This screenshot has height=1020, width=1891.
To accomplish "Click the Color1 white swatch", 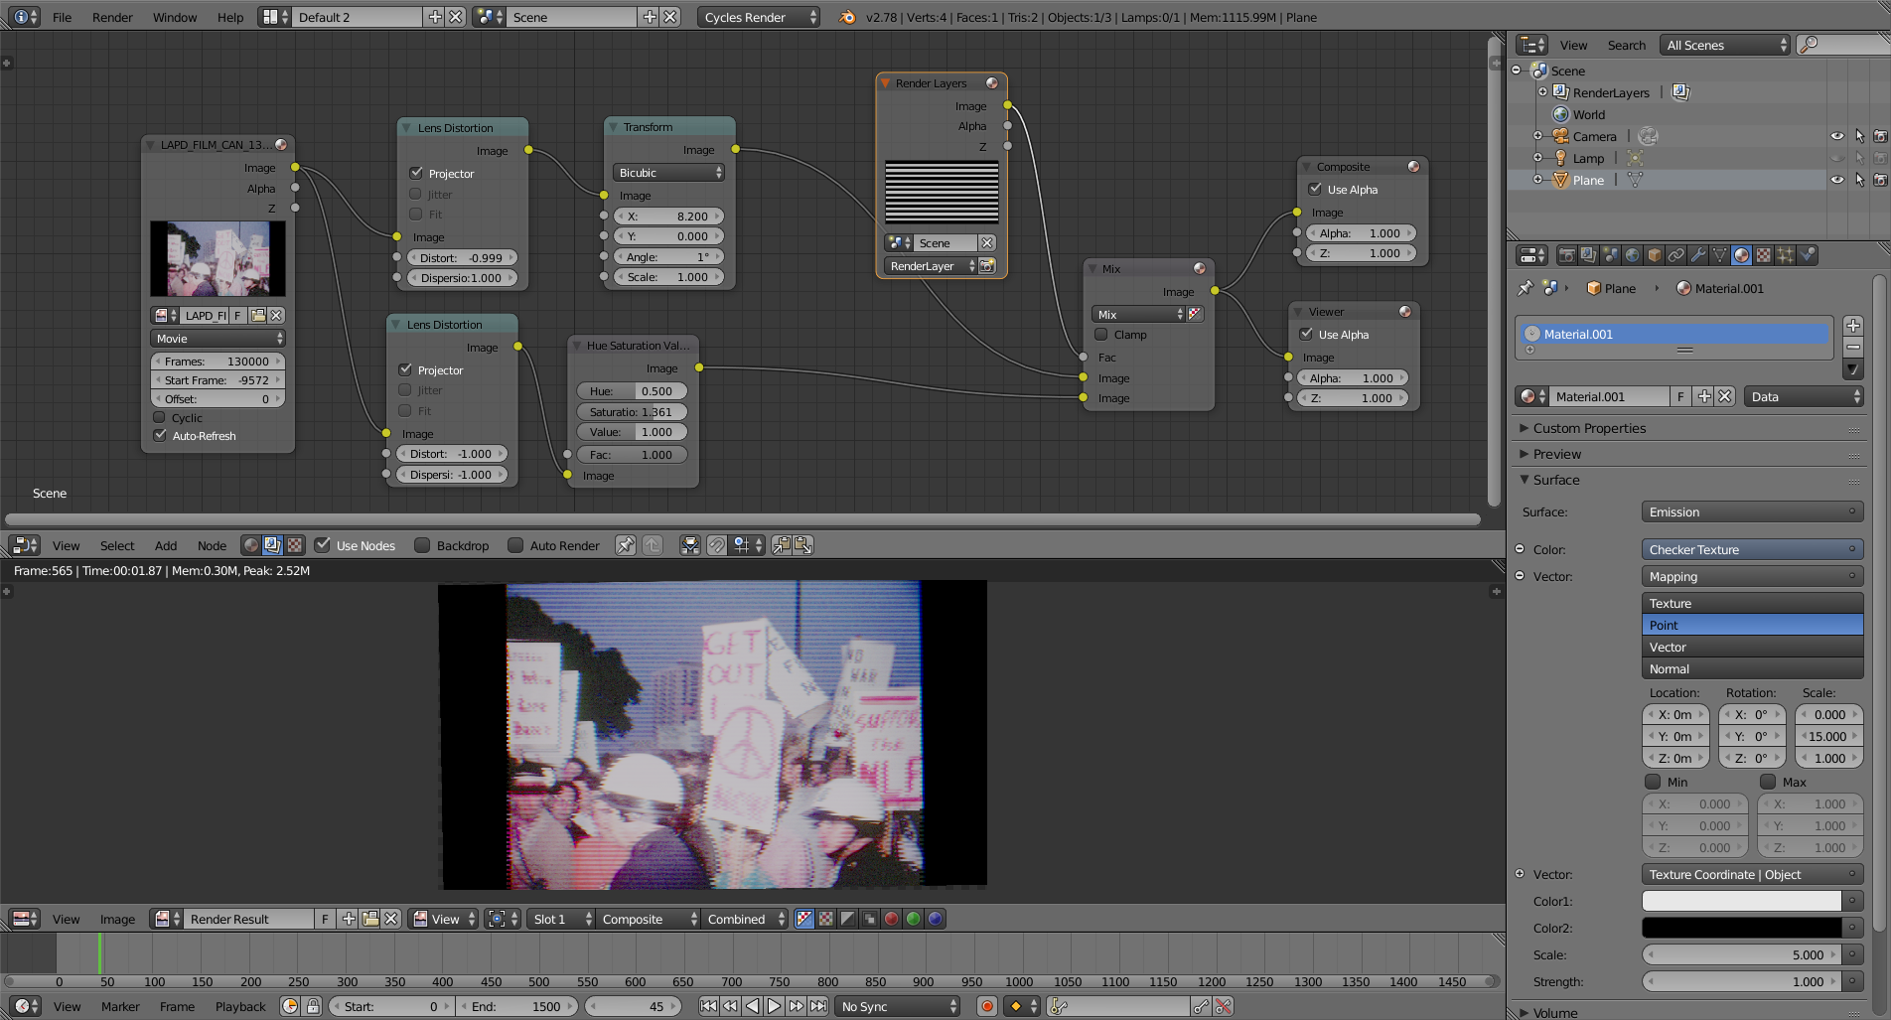I will [x=1741, y=901].
